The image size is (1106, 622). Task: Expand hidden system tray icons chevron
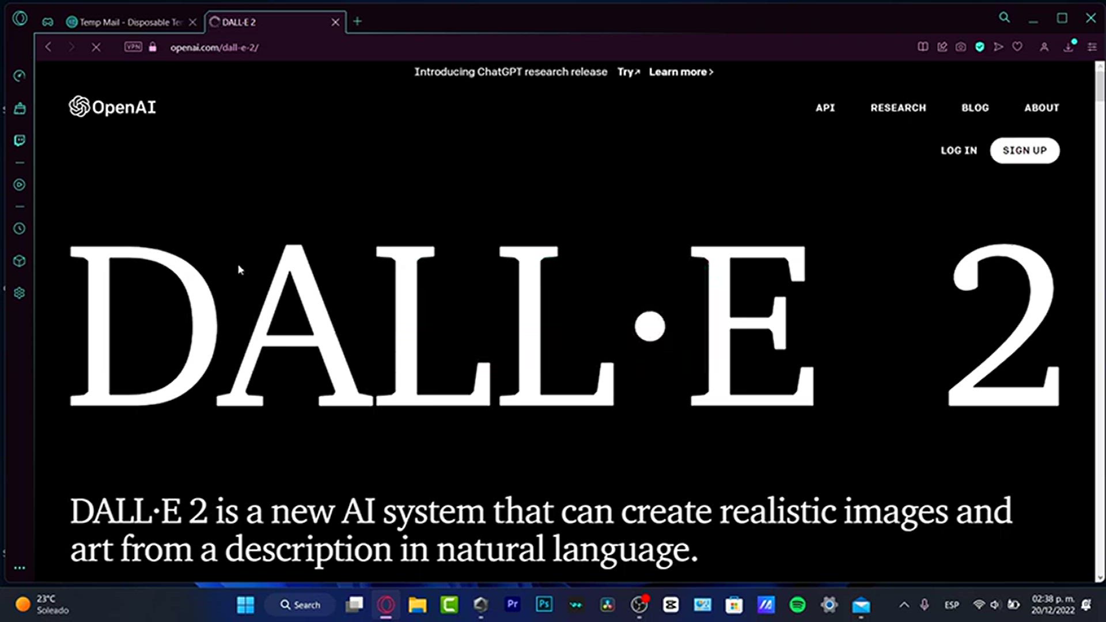(x=904, y=605)
